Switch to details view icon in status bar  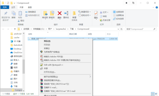[x=153, y=94]
